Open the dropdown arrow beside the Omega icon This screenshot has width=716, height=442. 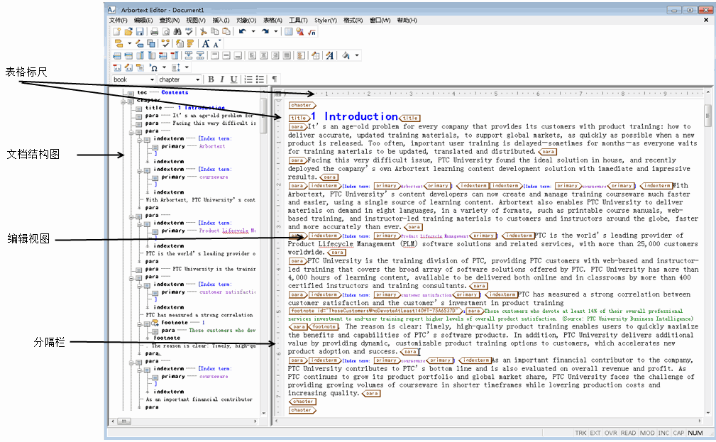tap(164, 67)
